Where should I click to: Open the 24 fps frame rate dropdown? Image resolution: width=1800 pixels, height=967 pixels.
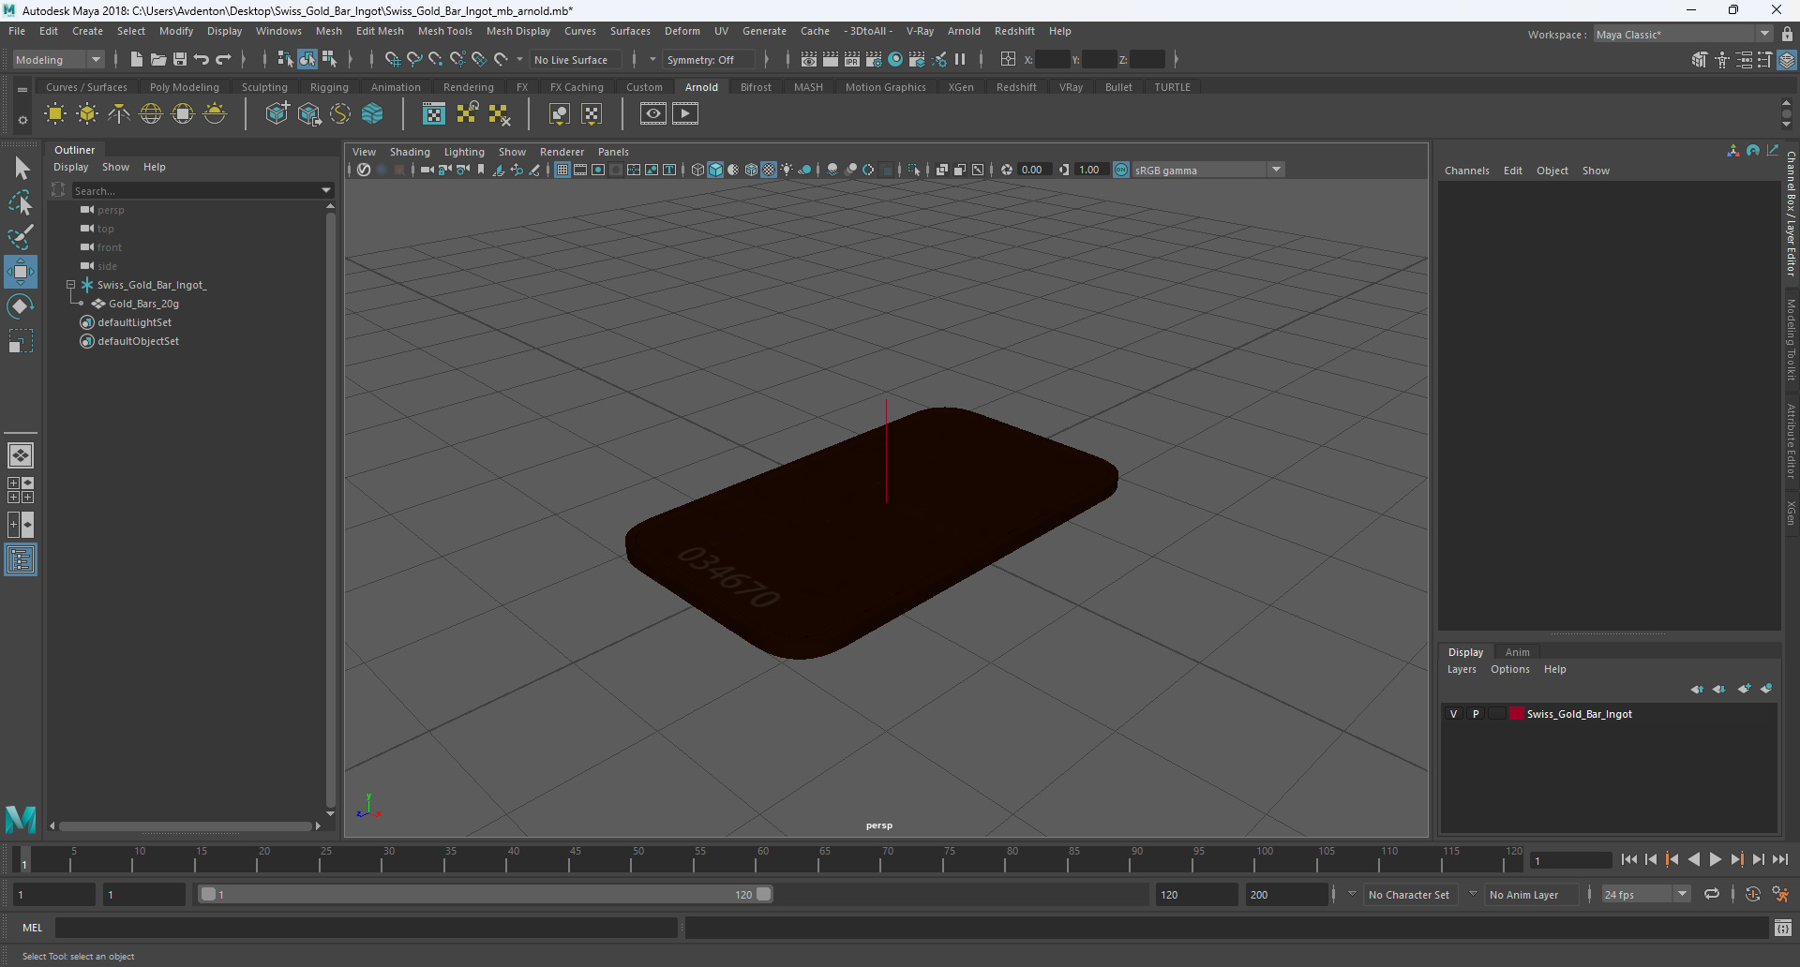[x=1645, y=895]
